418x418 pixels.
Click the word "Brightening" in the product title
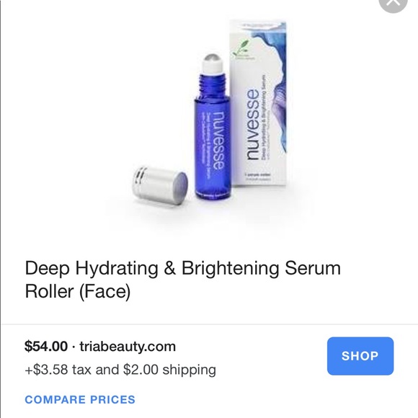point(230,268)
